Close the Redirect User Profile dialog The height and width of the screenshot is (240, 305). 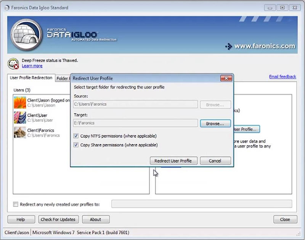(x=226, y=78)
